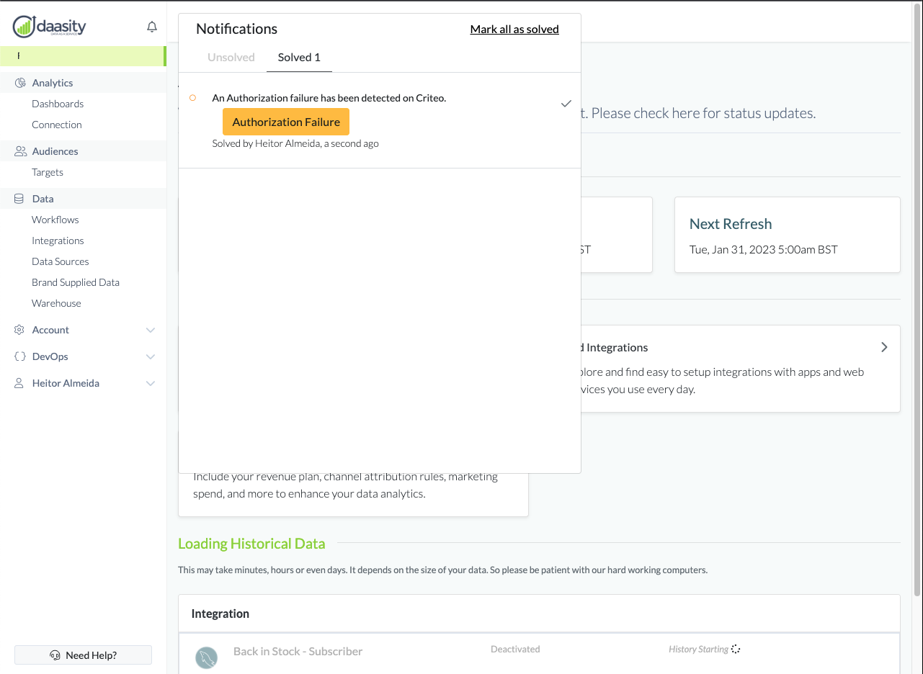
Task: Expand the Heitor Almeida user chevron
Action: click(x=151, y=383)
